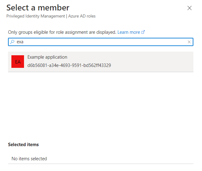This screenshot has width=202, height=171.
Task: Click the ID d6b56081-a34e-4693-9591-bd562ff43329
Action: pyautogui.click(x=69, y=65)
